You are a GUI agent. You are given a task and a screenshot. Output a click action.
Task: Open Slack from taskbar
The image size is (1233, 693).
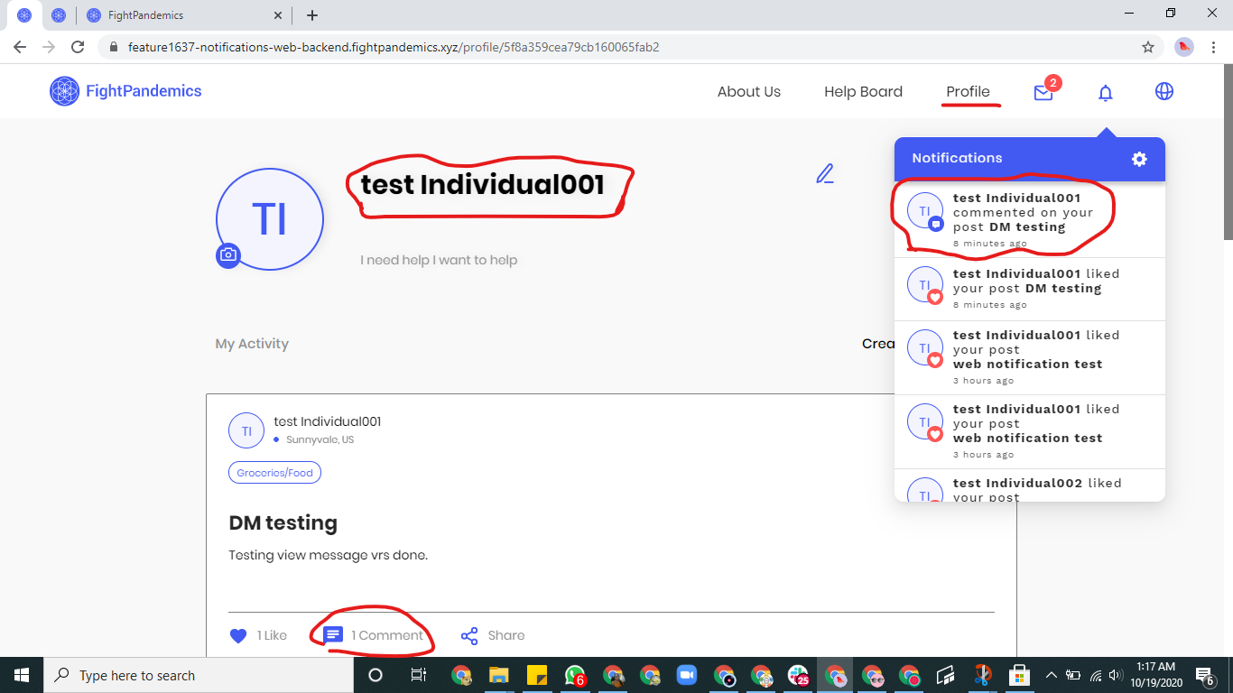(x=798, y=675)
